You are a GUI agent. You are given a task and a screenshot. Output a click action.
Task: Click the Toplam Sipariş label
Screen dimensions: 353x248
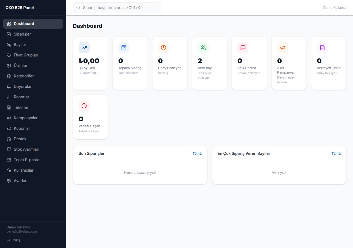pyautogui.click(x=130, y=68)
